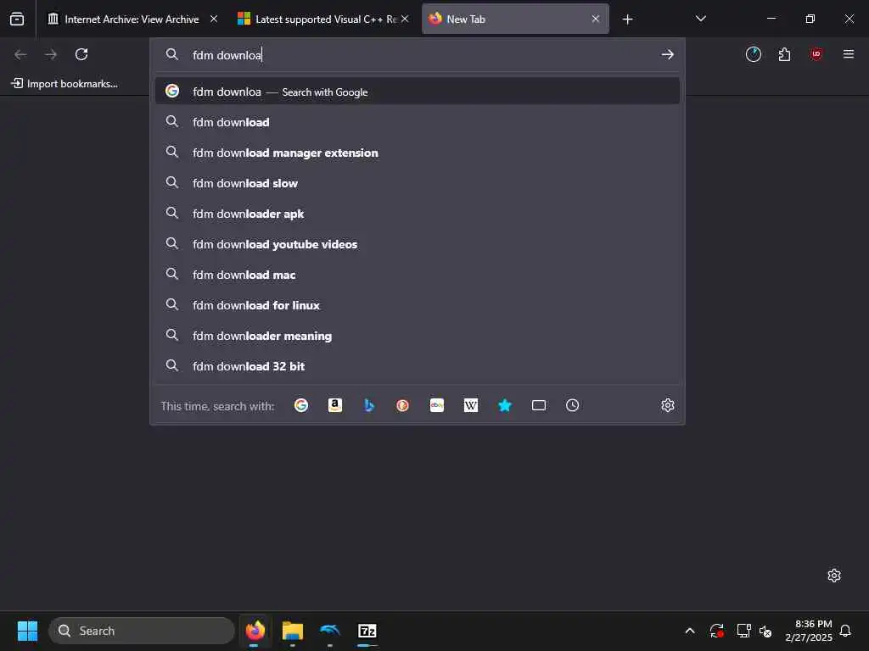
Task: Click the muted volume tray icon
Action: pyautogui.click(x=765, y=631)
